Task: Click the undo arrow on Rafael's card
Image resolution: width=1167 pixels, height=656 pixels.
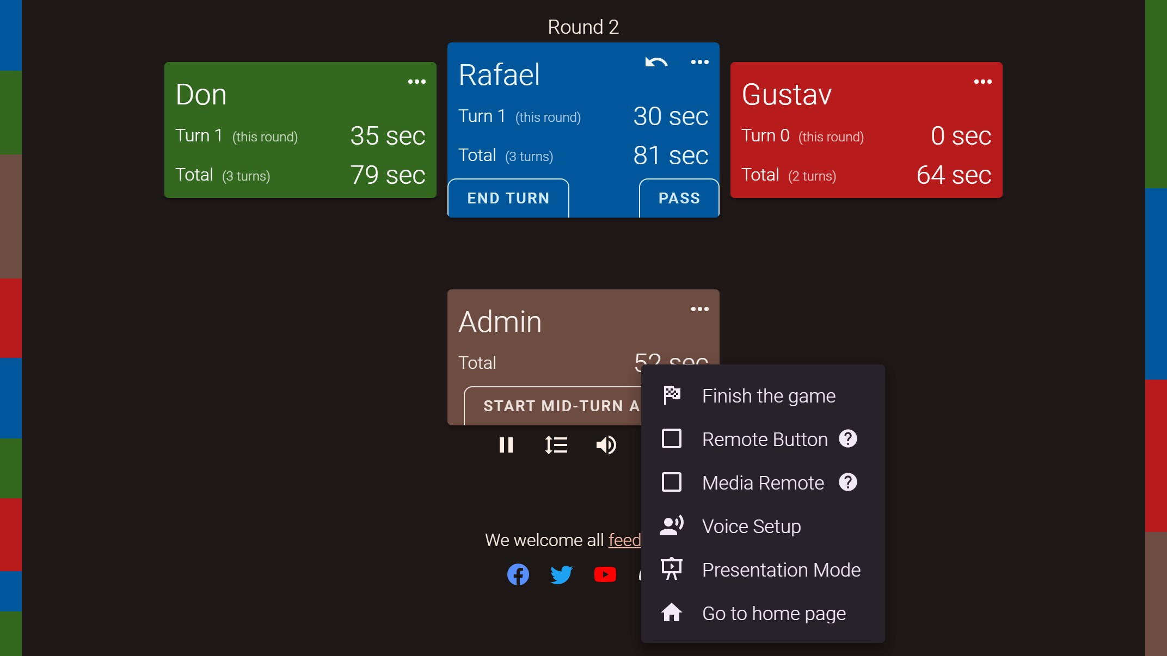Action: tap(656, 62)
